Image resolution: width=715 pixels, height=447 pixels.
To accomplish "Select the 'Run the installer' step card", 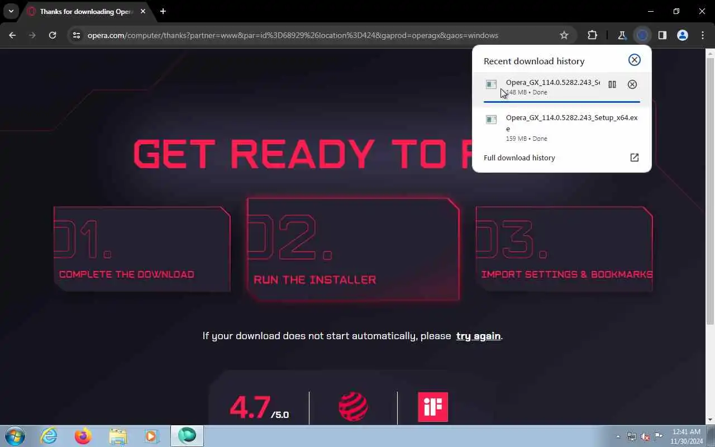I will point(353,249).
